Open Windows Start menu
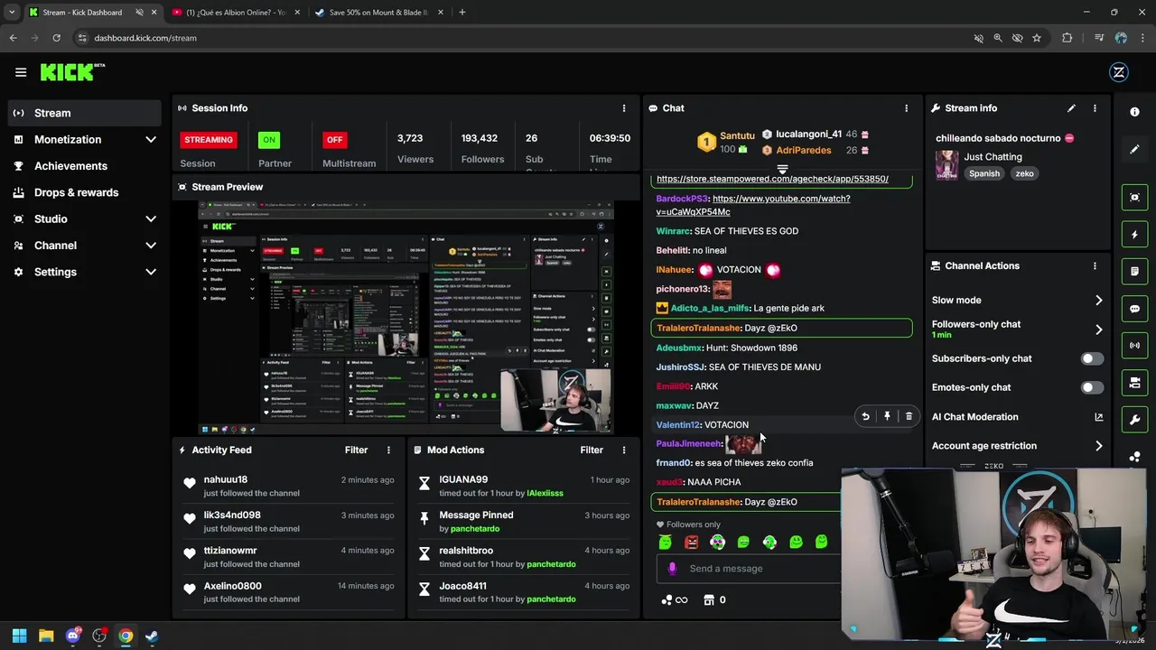This screenshot has width=1156, height=650. click(19, 636)
